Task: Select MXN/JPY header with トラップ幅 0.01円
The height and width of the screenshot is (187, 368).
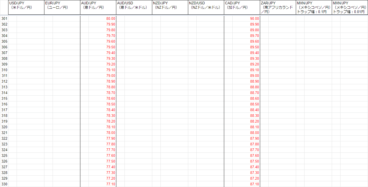Action: click(x=350, y=7)
